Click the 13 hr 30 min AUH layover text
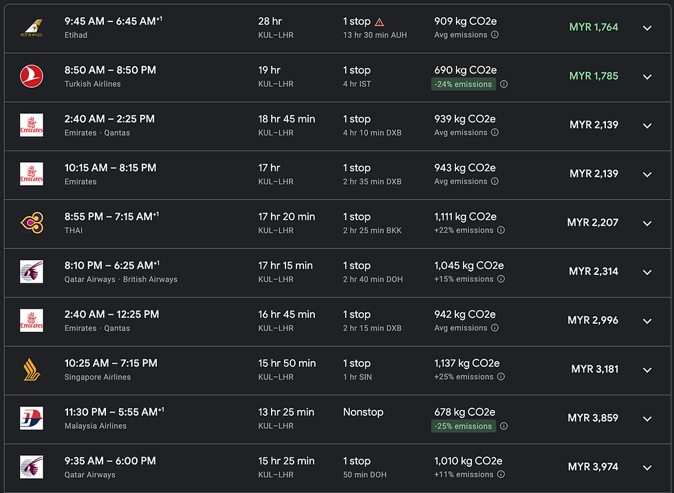This screenshot has width=674, height=493. [375, 35]
